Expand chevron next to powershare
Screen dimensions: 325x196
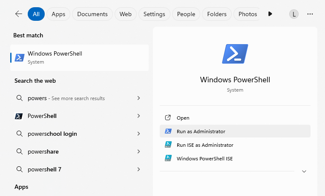(139, 151)
